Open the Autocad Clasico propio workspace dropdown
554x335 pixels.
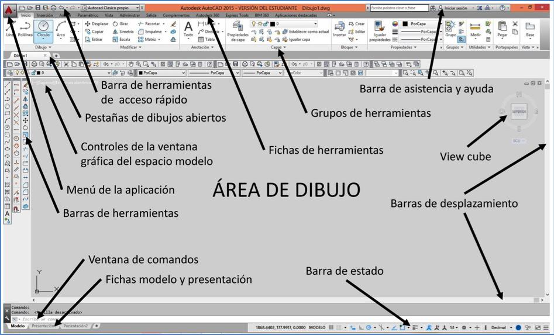coord(110,8)
